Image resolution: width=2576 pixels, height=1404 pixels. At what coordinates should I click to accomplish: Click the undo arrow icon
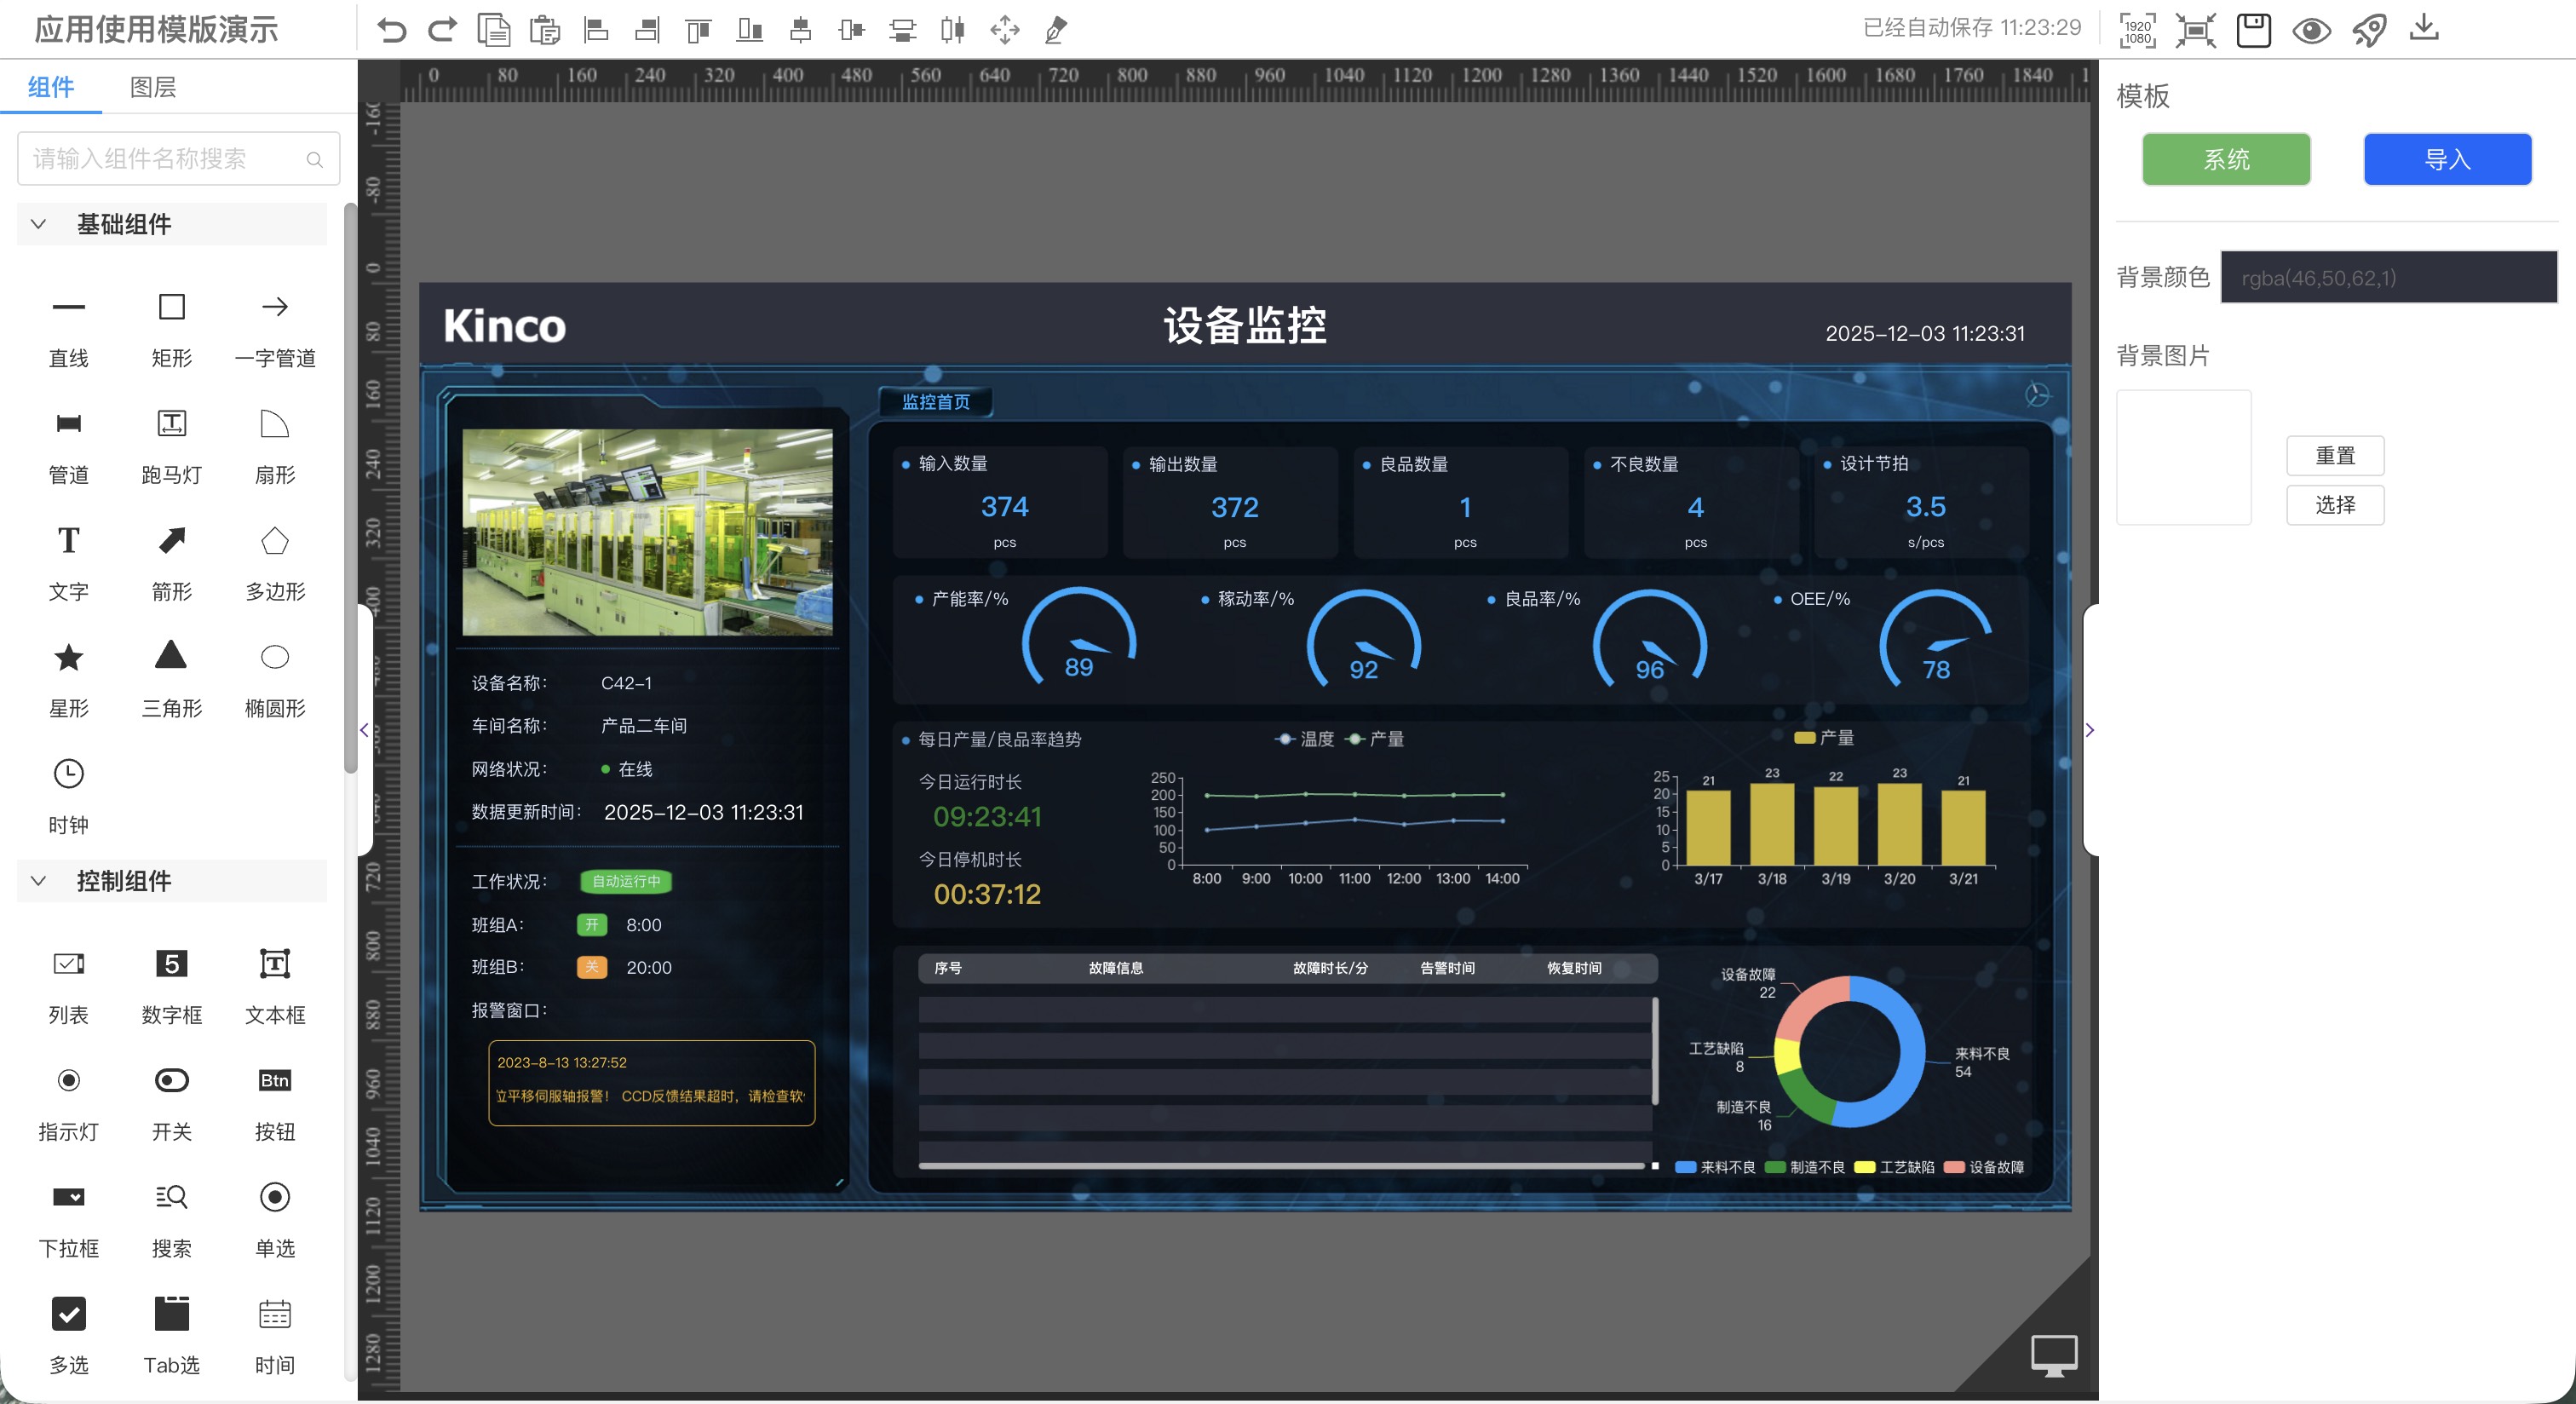(x=391, y=30)
